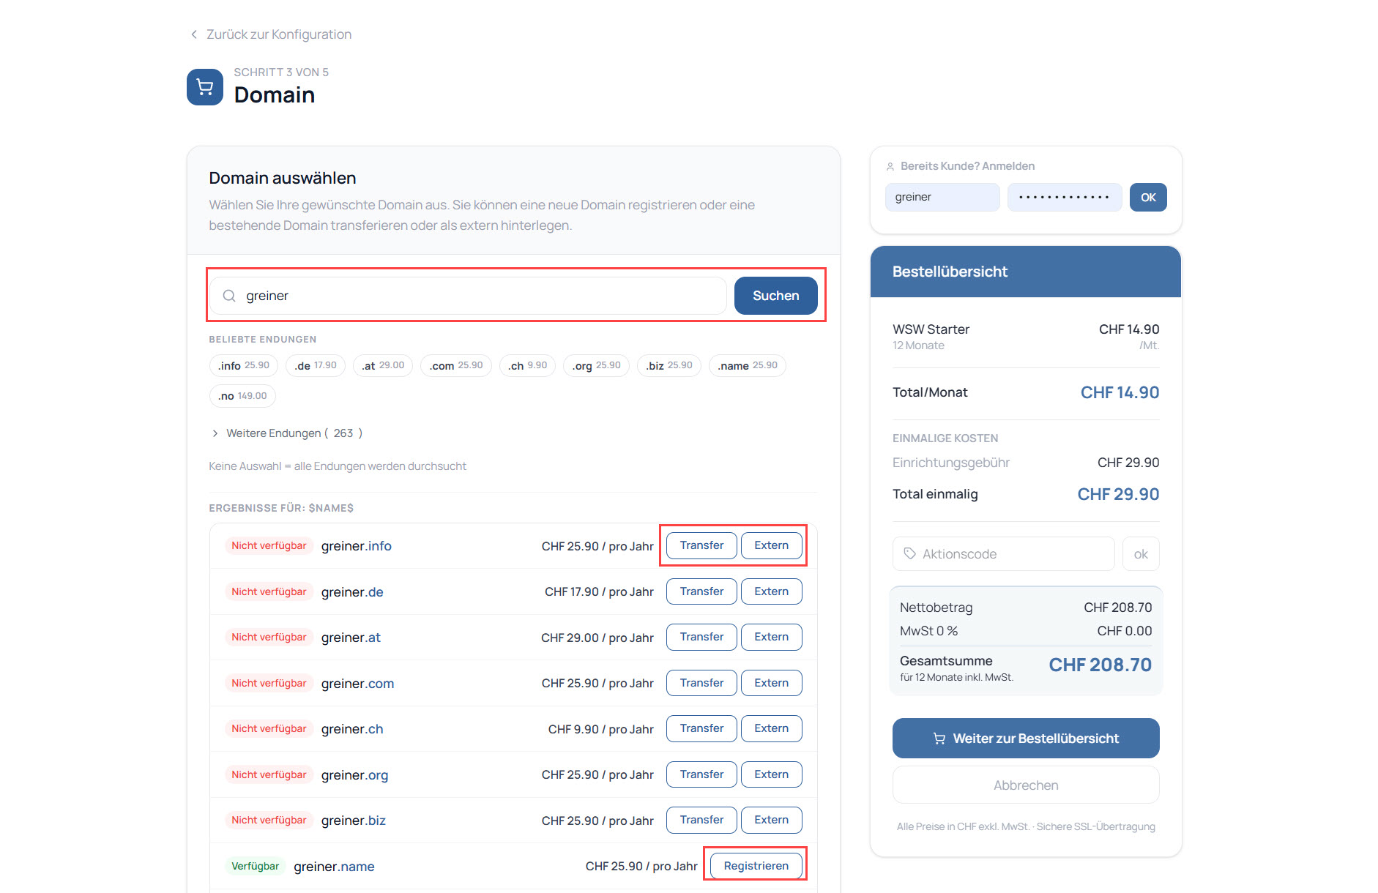Click Transfer for greiner.info
The height and width of the screenshot is (893, 1378).
point(701,546)
